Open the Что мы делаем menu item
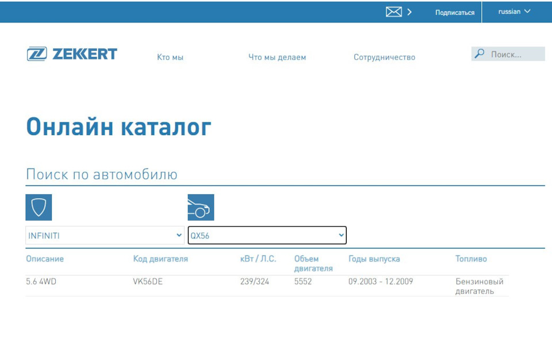The height and width of the screenshot is (358, 552). point(277,57)
